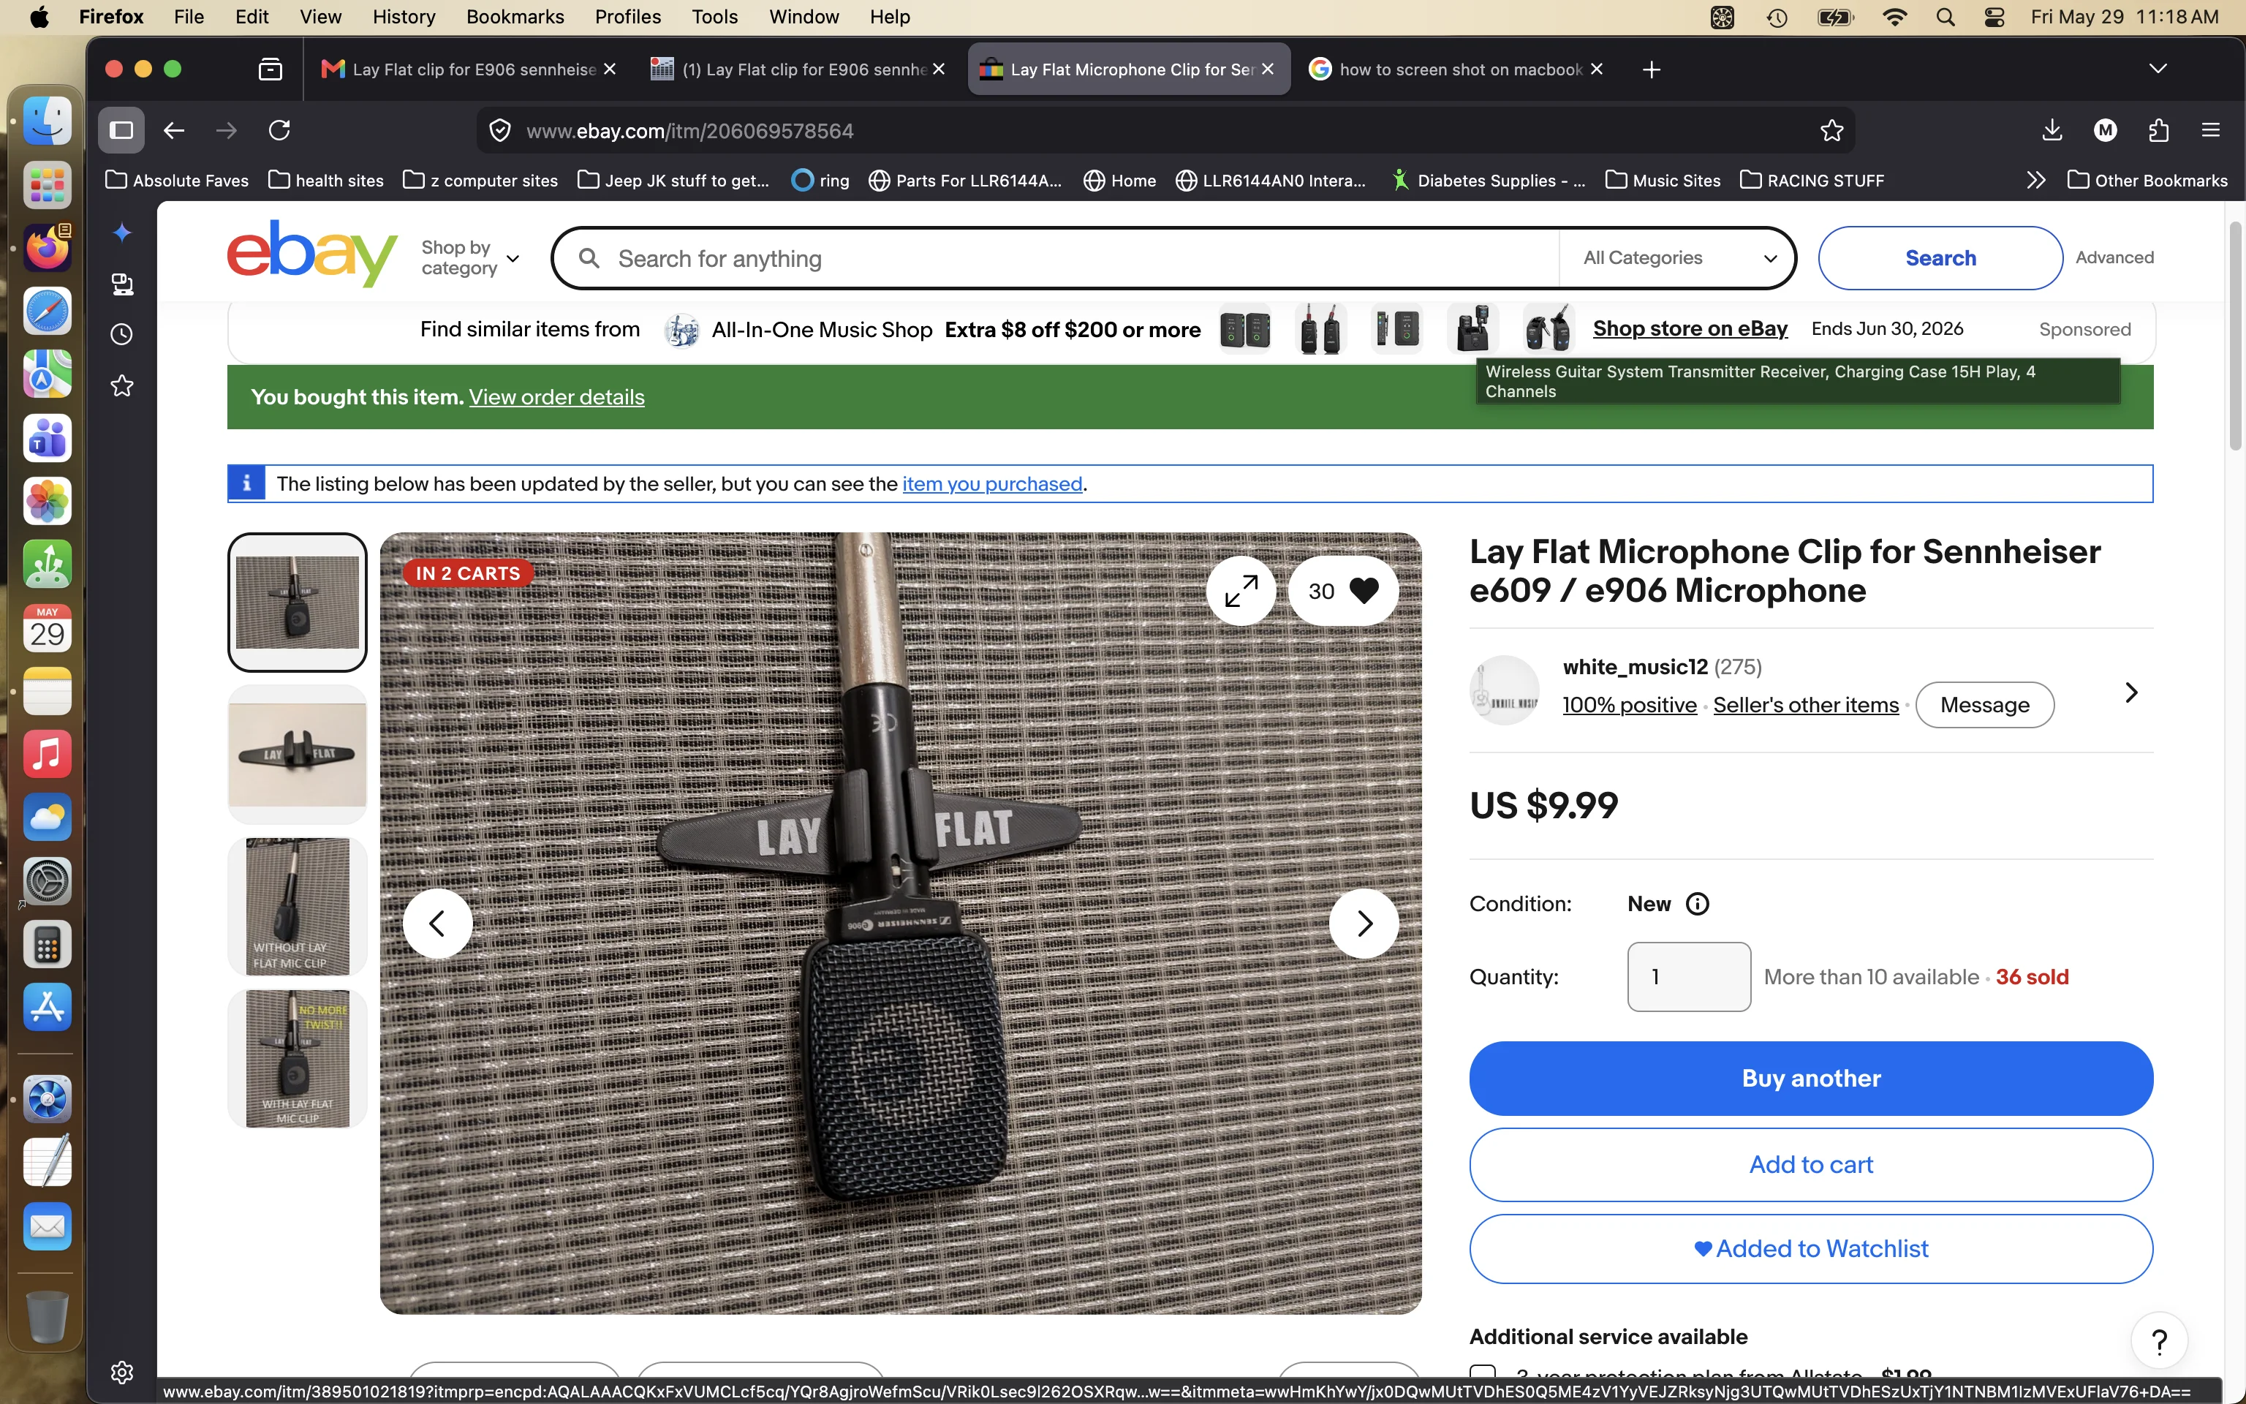Open sidebar settings gear icon
This screenshot has width=2246, height=1404.
point(121,1372)
